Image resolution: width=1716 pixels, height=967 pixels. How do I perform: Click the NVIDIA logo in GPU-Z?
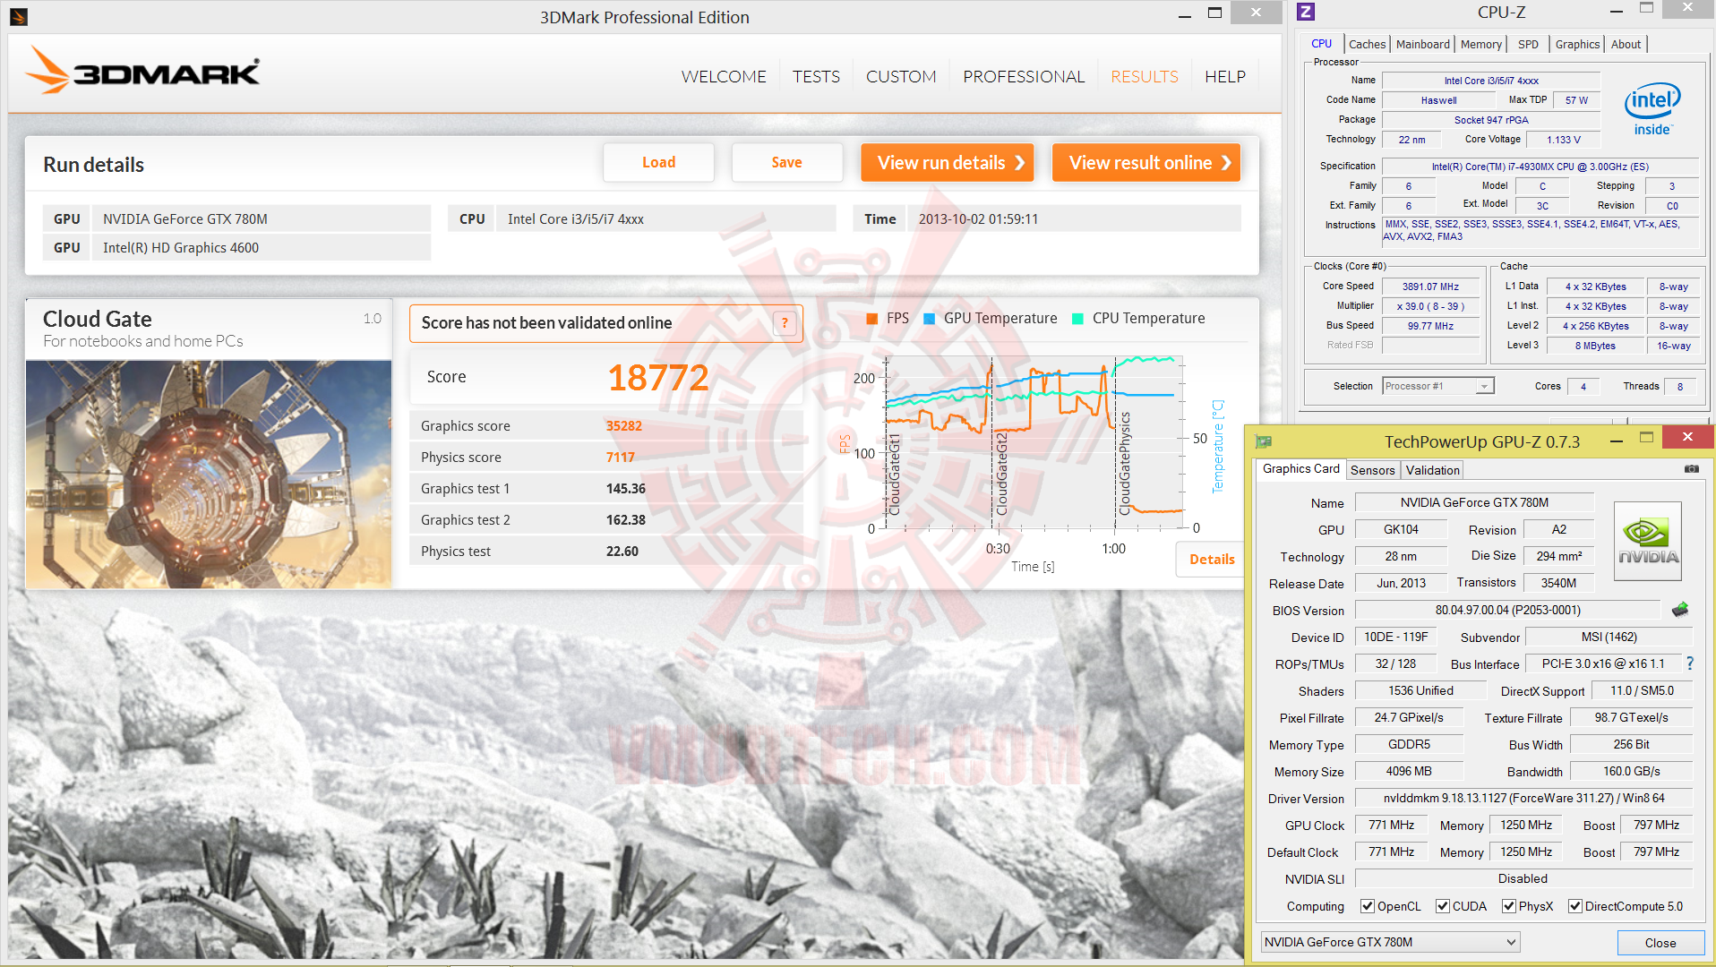coord(1648,541)
